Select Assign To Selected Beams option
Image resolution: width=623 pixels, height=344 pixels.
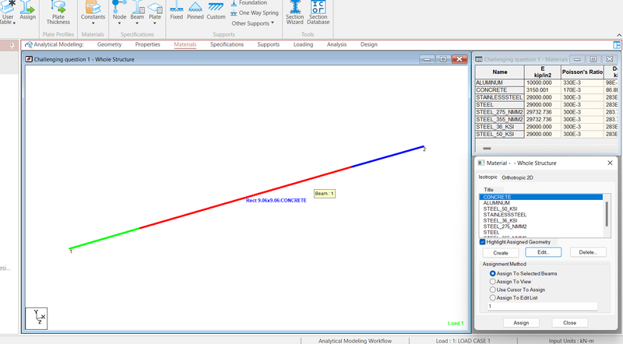(493, 273)
